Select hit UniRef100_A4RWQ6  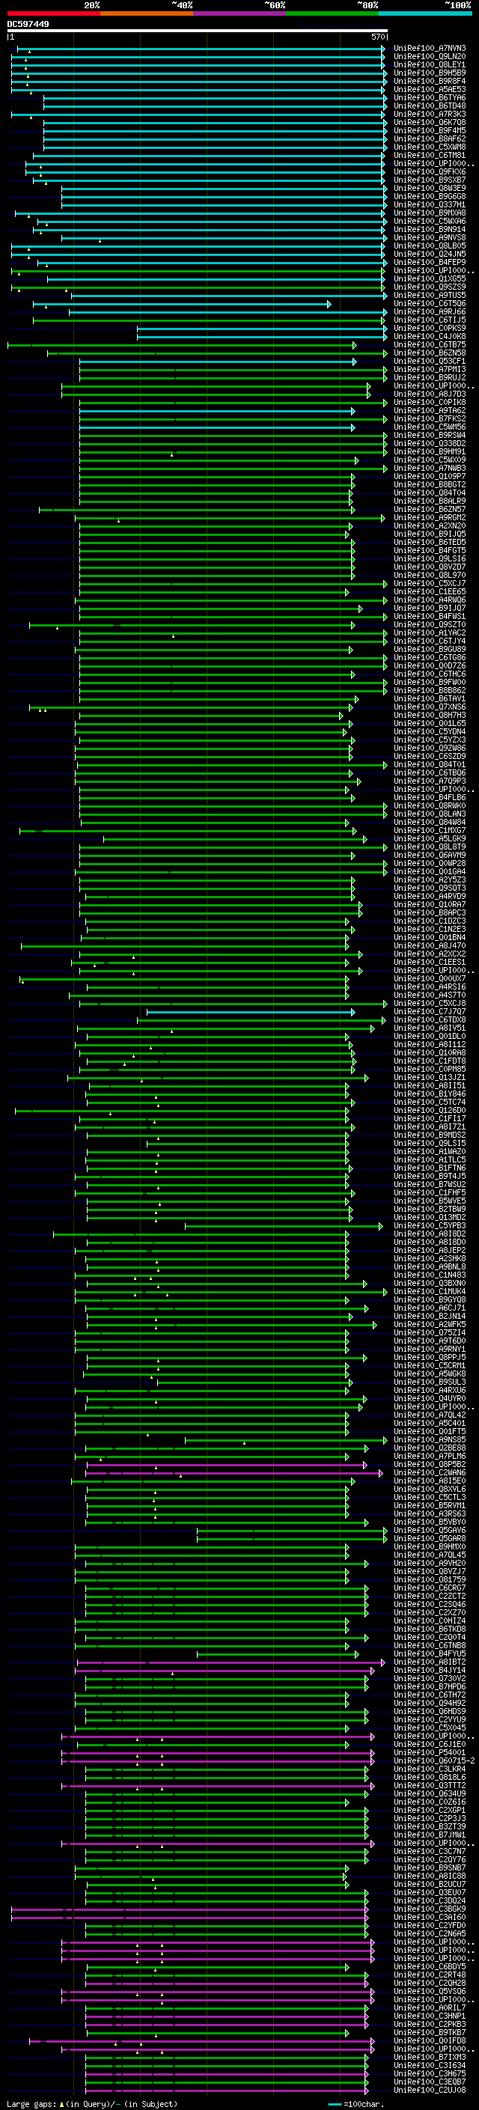[x=430, y=600]
